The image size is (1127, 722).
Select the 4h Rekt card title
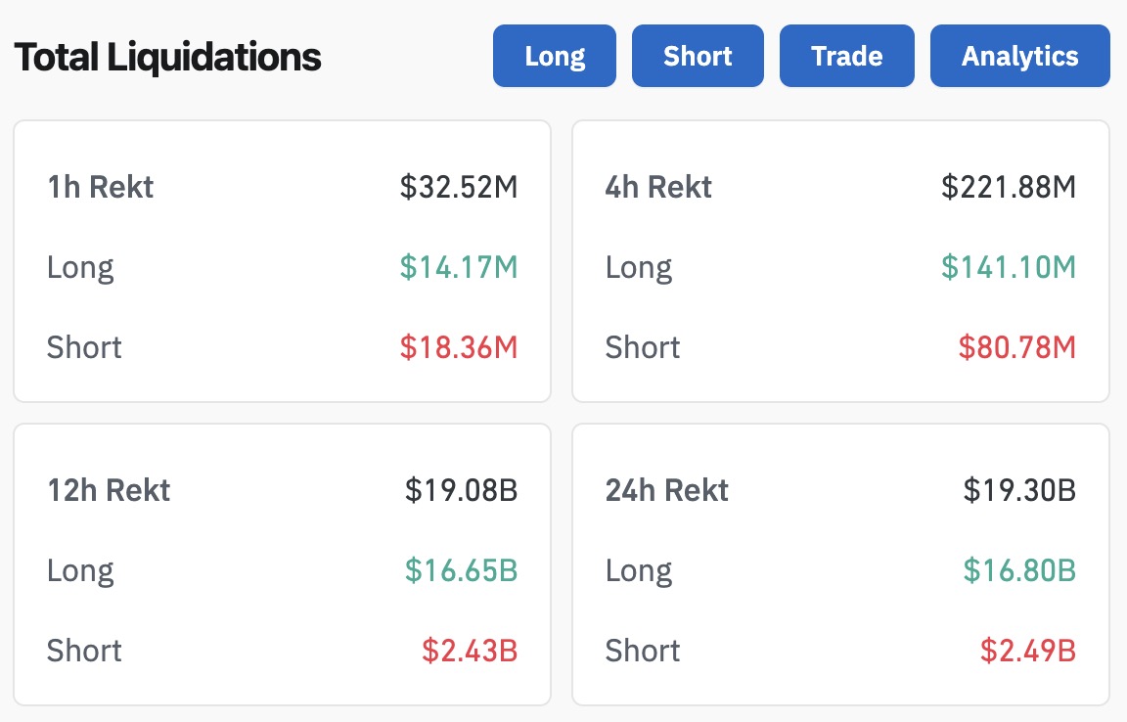pyautogui.click(x=658, y=187)
